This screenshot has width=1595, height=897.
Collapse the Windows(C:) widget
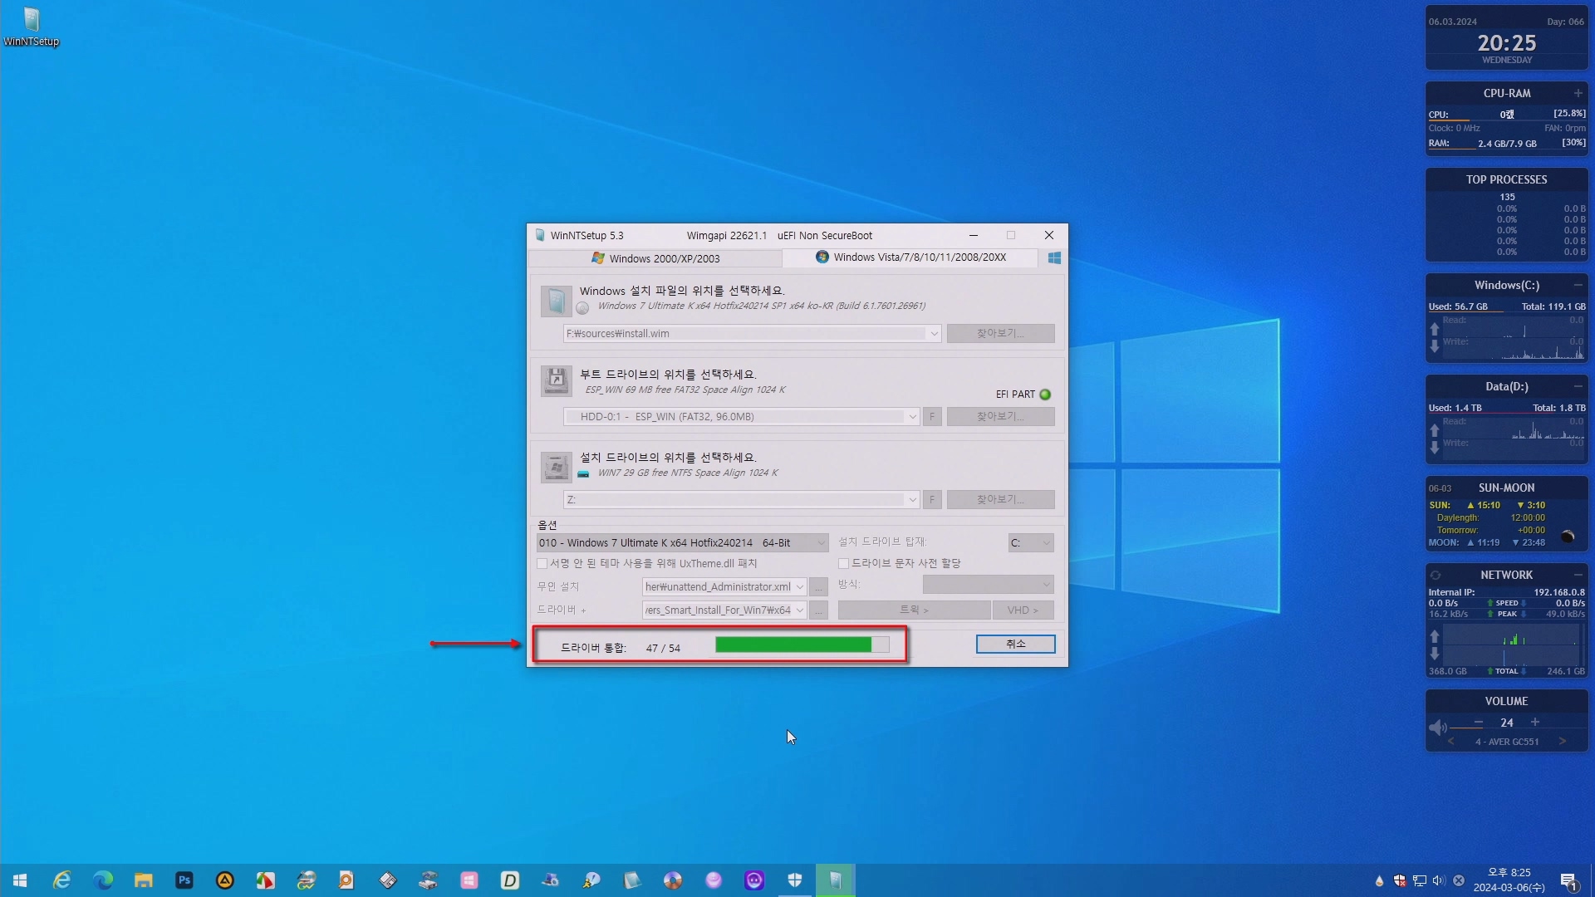tap(1578, 285)
